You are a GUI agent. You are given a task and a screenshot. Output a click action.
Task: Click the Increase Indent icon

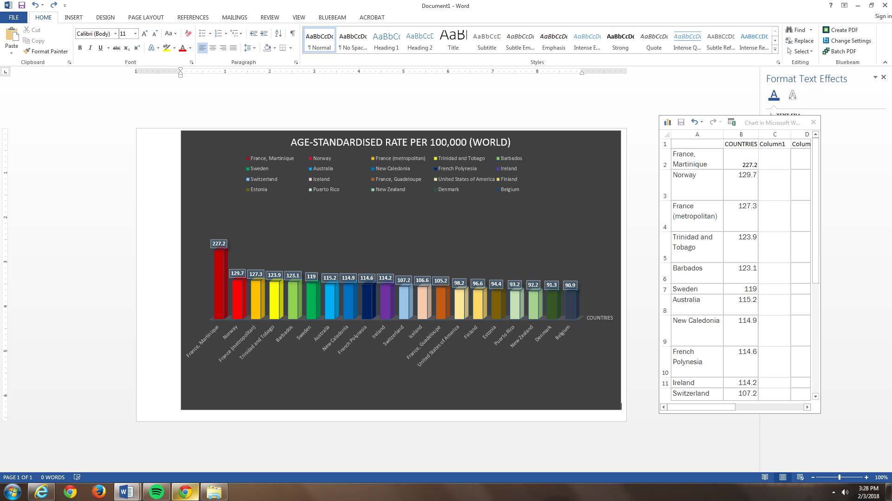tap(264, 33)
